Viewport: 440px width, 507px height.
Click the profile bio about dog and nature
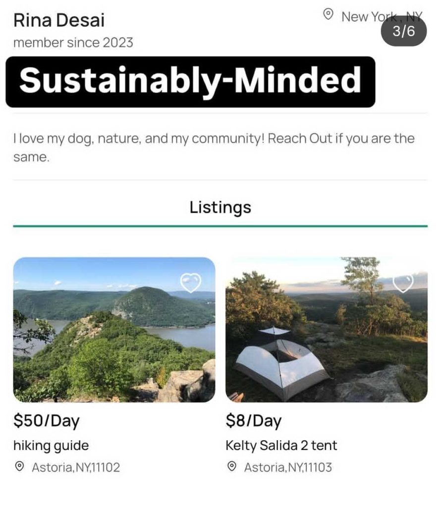tap(214, 148)
